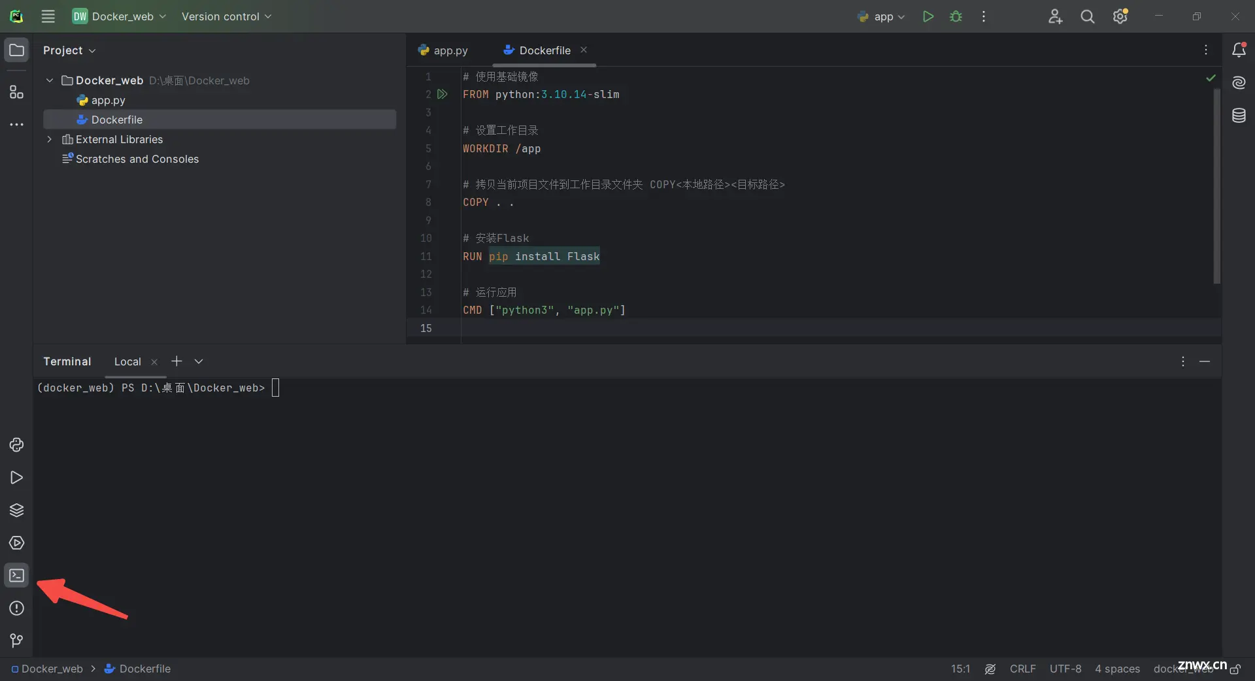Hide the Terminal panel
This screenshot has height=681, width=1255.
coord(1205,361)
